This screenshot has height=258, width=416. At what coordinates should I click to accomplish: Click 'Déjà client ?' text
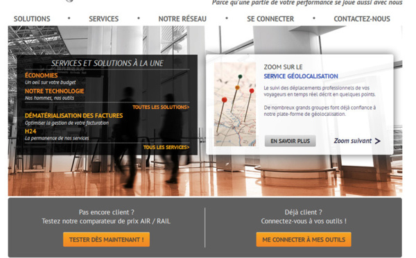(303, 212)
